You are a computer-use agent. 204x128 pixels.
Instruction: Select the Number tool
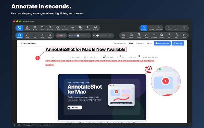[95, 28]
